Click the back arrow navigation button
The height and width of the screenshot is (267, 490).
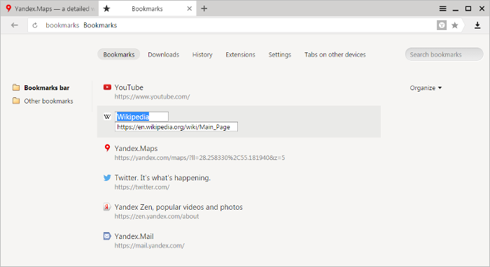(x=15, y=25)
